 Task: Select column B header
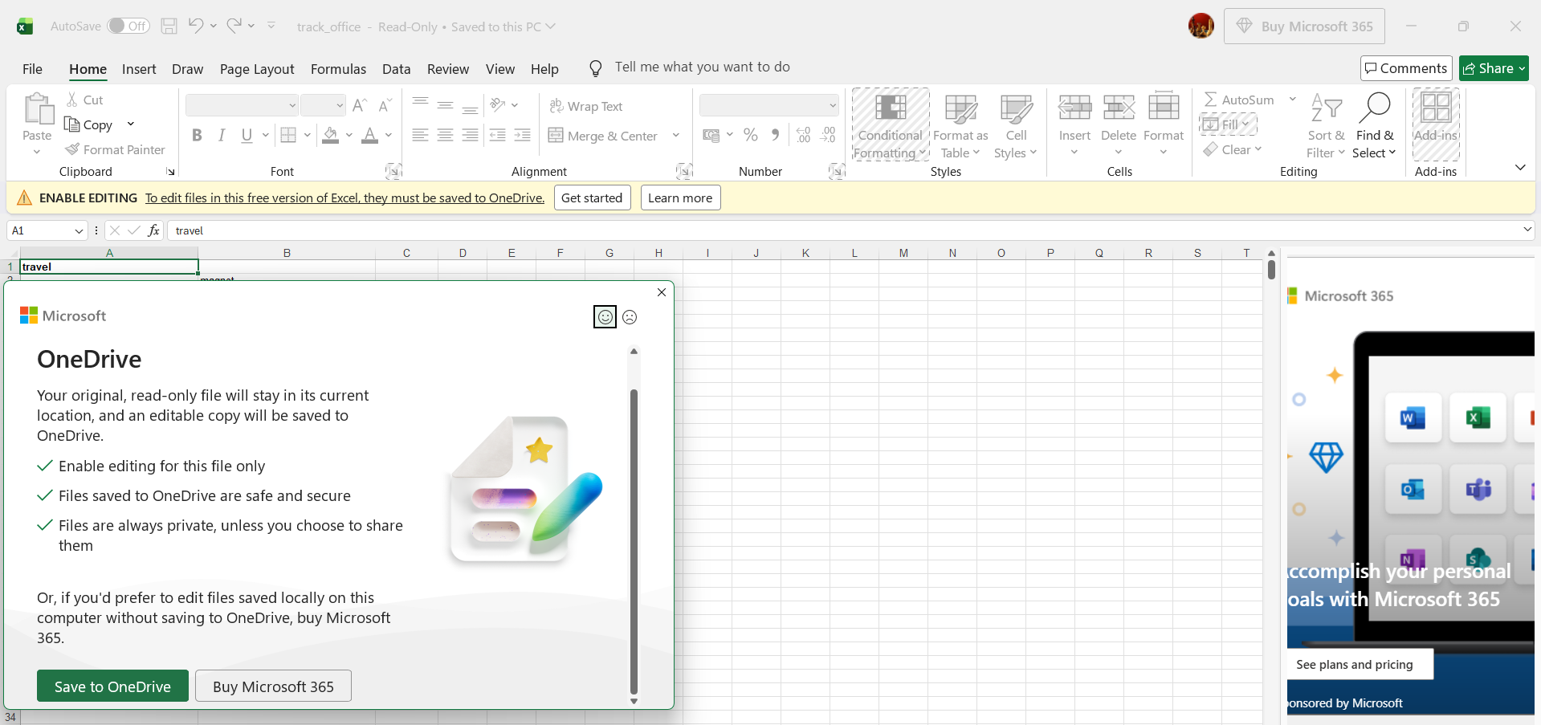pos(287,253)
